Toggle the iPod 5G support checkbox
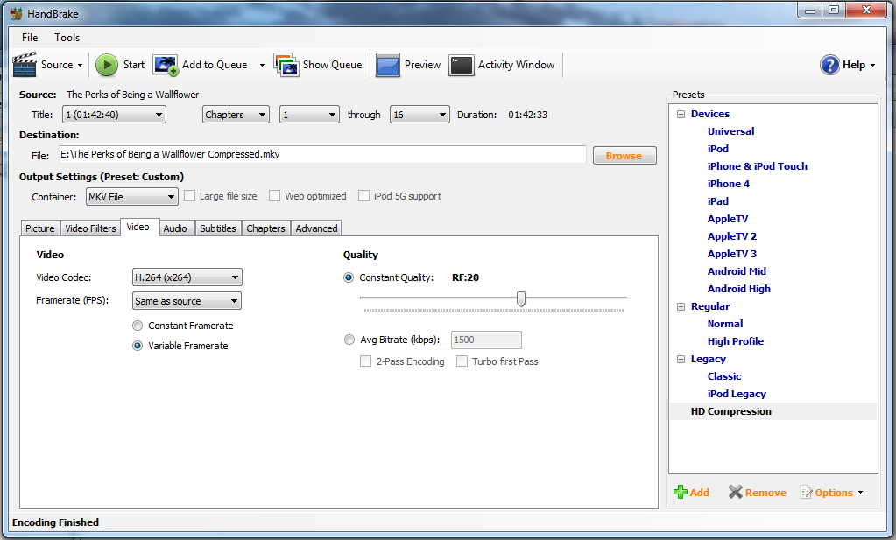 tap(364, 196)
